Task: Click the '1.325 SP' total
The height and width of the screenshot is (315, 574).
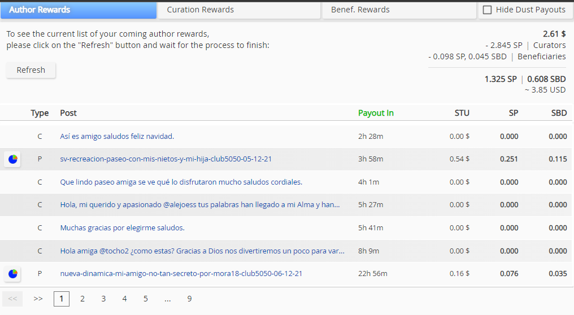Action: (501, 79)
